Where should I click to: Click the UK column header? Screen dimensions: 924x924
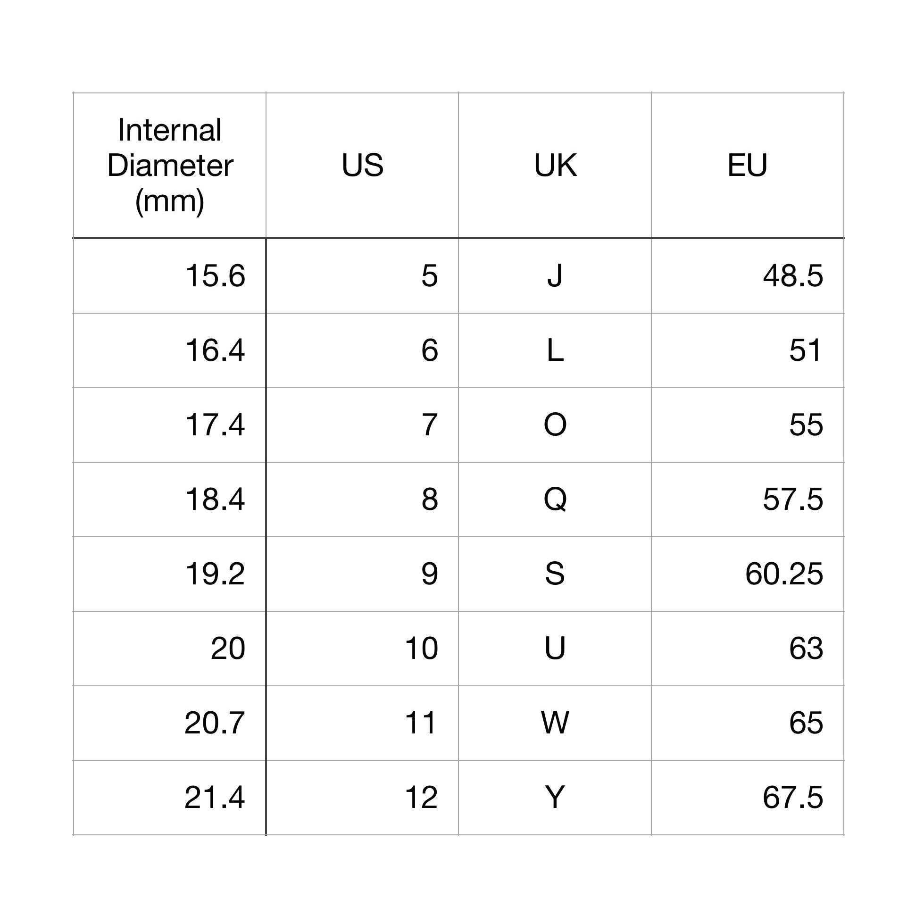[x=555, y=166]
